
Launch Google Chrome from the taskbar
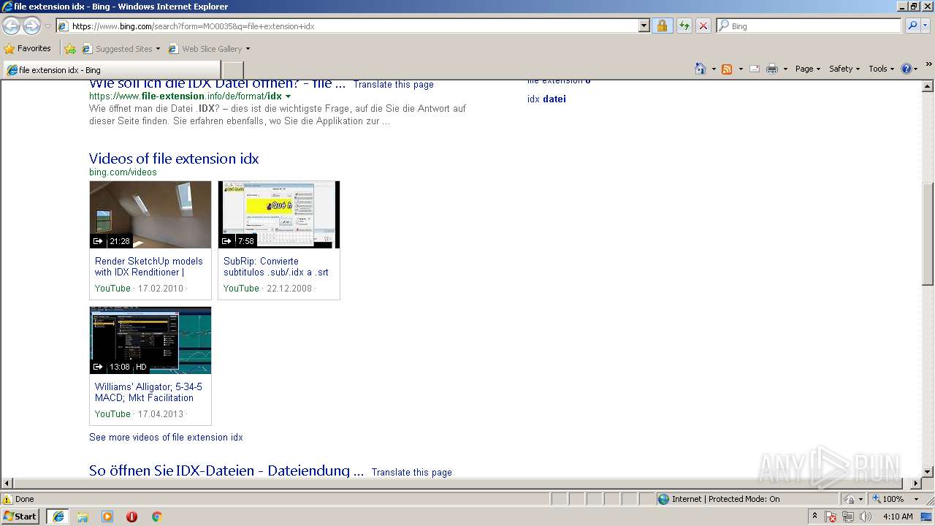point(156,517)
